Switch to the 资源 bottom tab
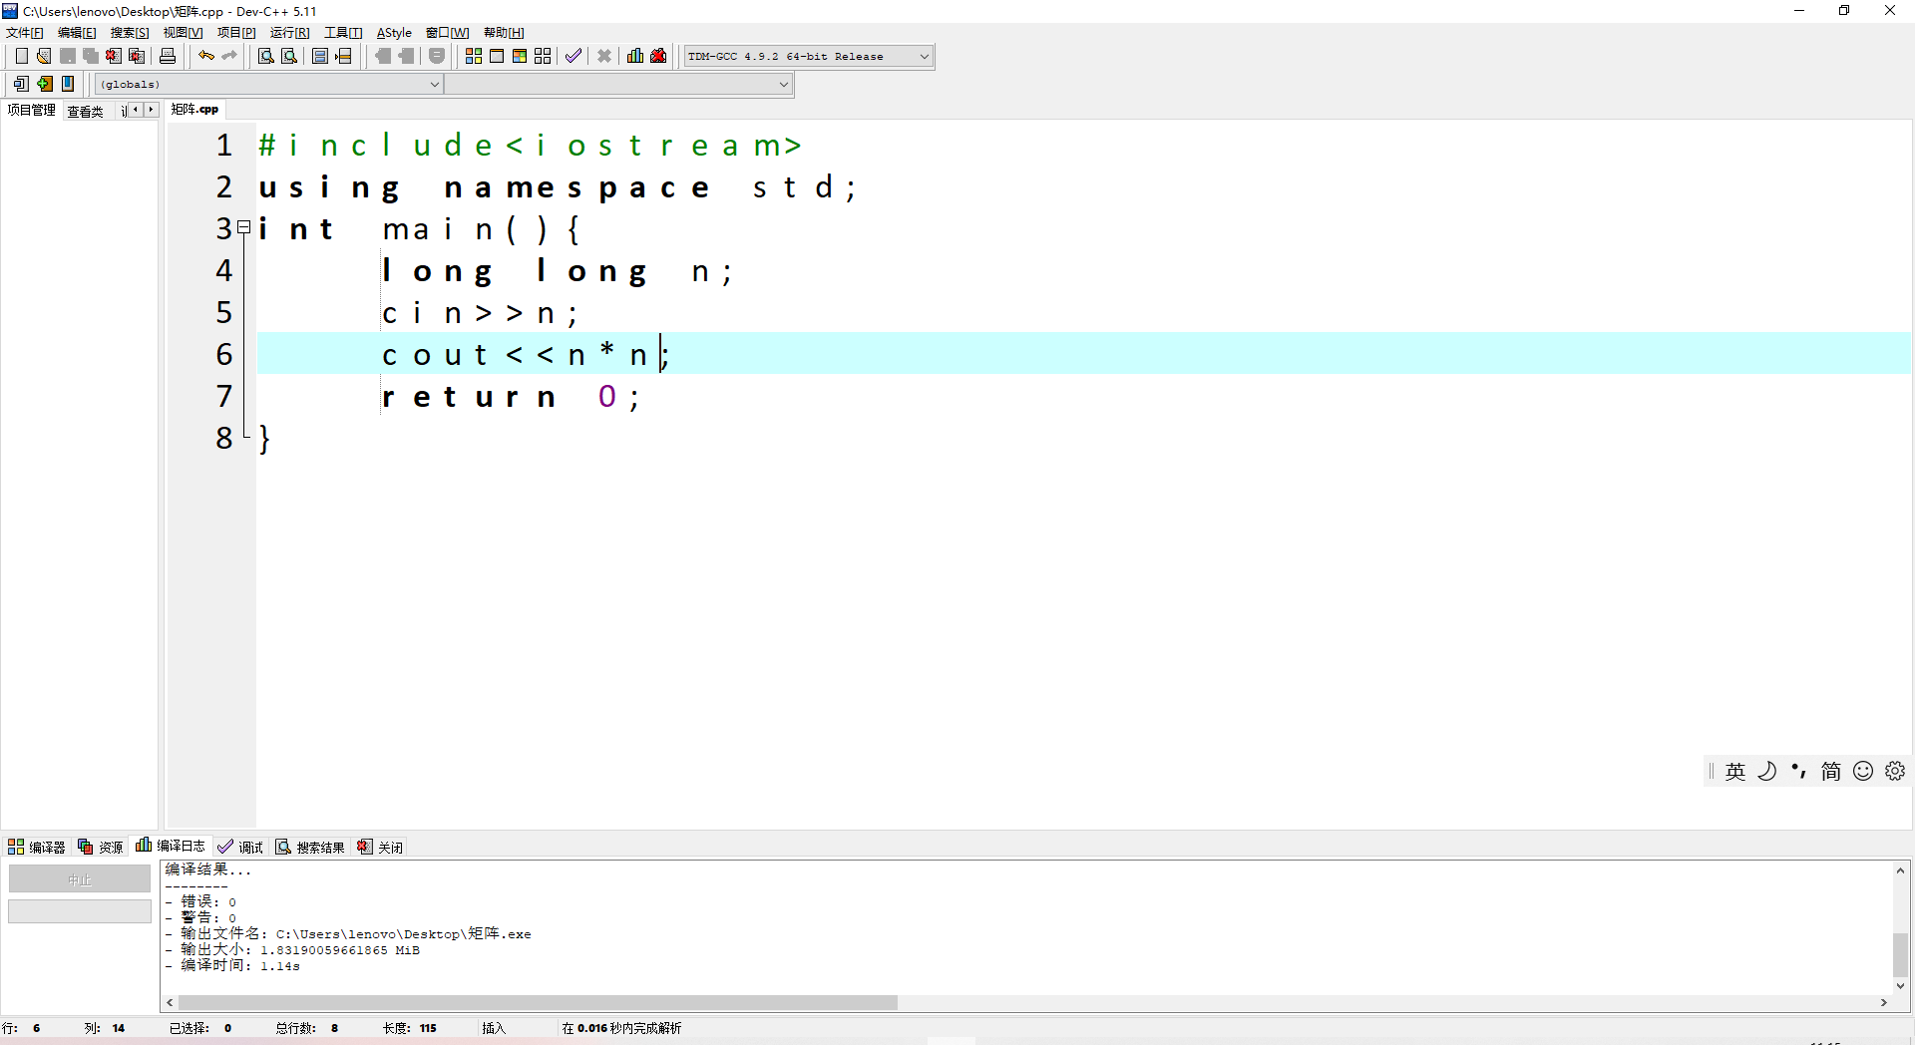The height and width of the screenshot is (1045, 1915). pyautogui.click(x=101, y=847)
